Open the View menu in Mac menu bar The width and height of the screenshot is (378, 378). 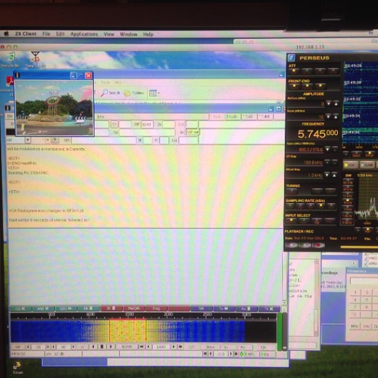click(x=109, y=34)
